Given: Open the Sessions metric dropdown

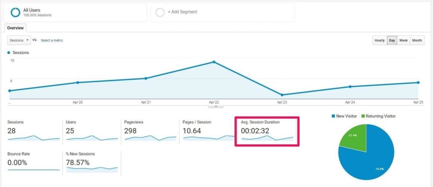Looking at the screenshot, I should tap(19, 40).
